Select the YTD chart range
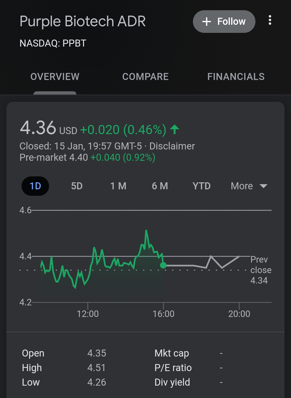The image size is (291, 398). click(202, 186)
